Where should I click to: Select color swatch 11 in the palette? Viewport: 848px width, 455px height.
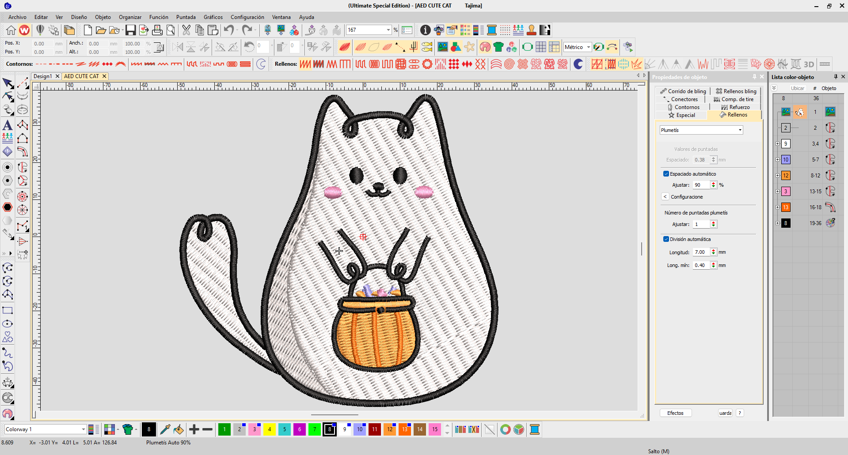[x=374, y=429]
